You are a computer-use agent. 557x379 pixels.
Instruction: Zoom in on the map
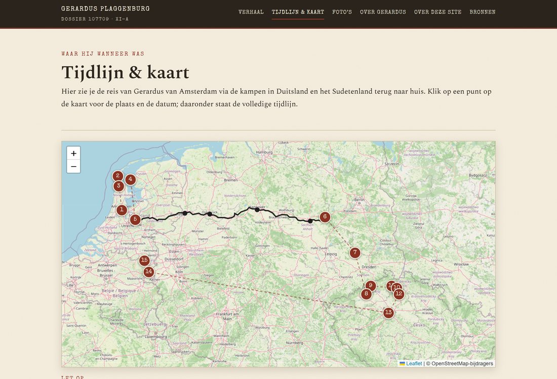tap(73, 153)
